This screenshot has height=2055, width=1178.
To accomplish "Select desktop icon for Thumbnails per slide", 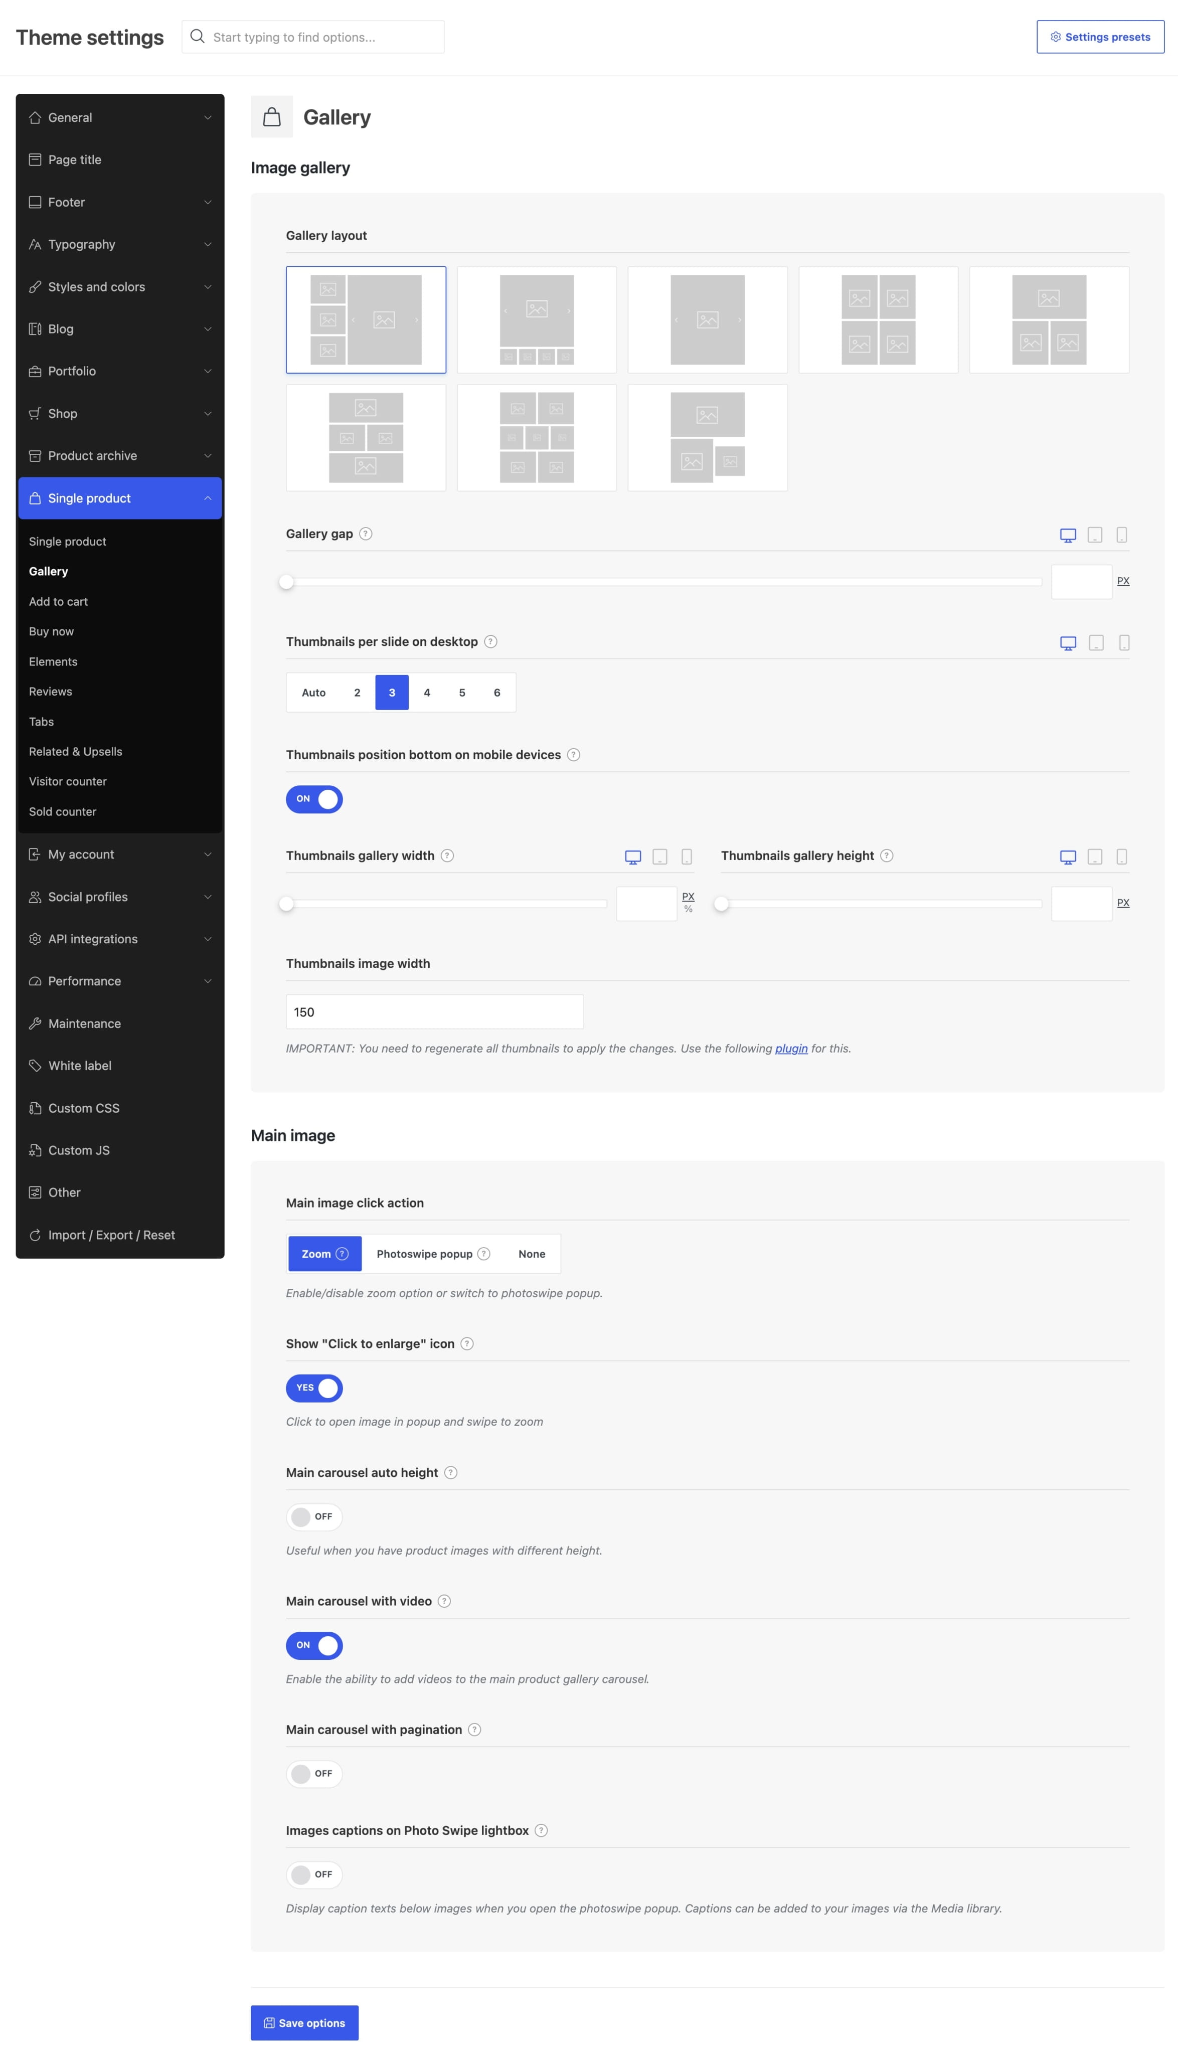I will coord(1068,643).
